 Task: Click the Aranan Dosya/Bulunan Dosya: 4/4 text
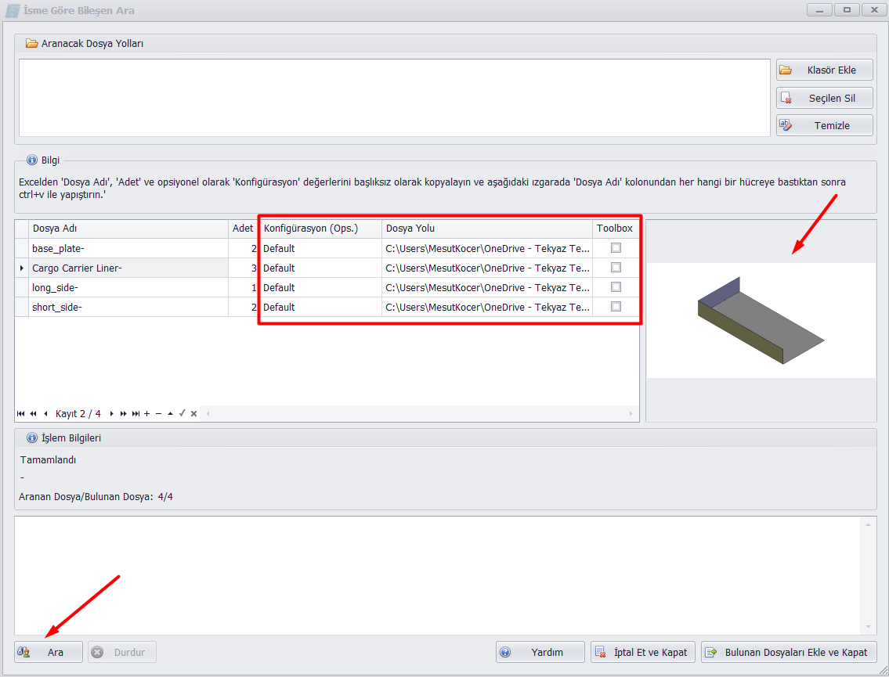96,496
